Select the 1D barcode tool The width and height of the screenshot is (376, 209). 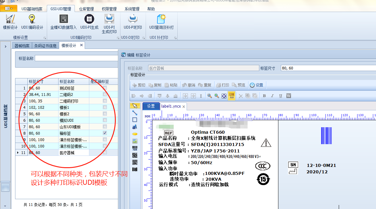(135, 148)
